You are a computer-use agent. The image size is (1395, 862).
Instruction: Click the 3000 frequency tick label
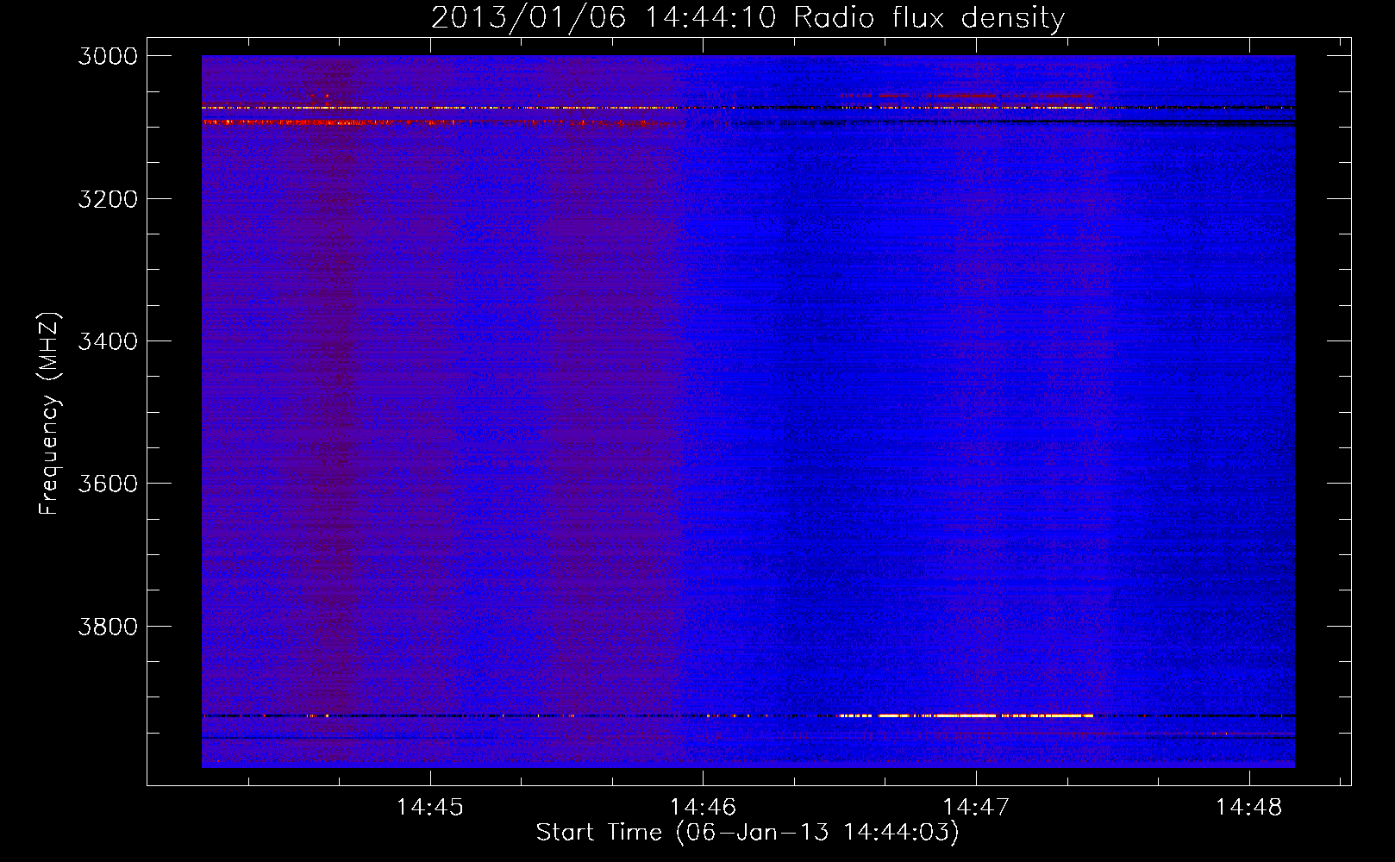108,56
